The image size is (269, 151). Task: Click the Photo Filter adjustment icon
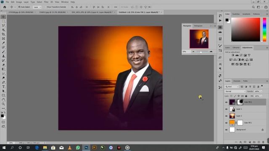243,60
